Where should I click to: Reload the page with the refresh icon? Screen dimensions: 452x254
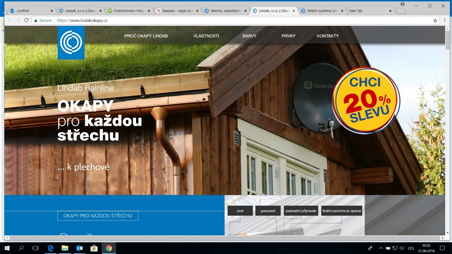(27, 20)
